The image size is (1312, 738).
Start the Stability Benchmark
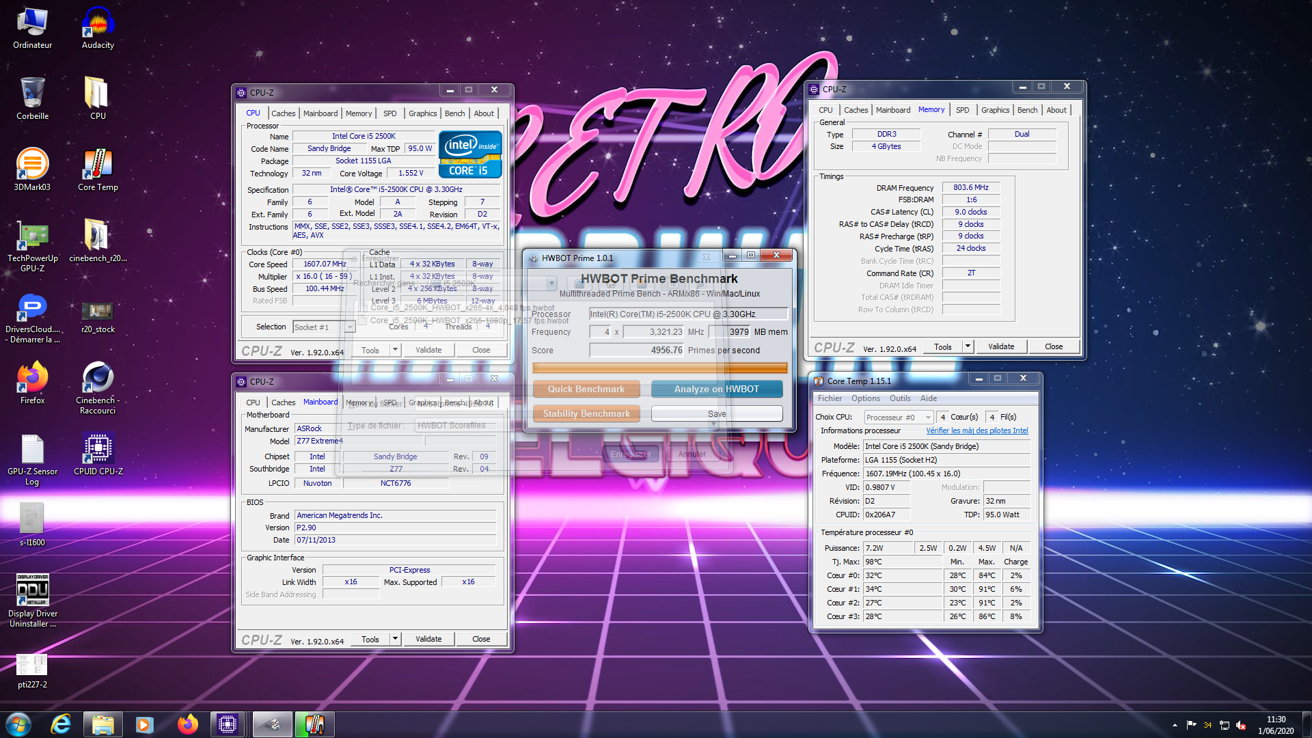[586, 413]
